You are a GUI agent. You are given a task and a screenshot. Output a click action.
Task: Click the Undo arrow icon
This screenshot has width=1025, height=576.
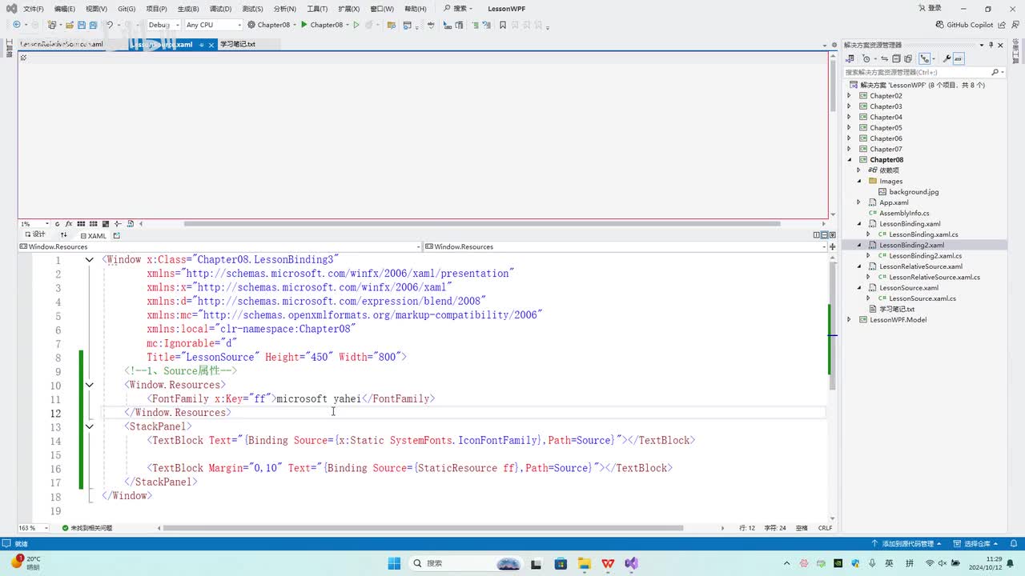click(x=110, y=25)
